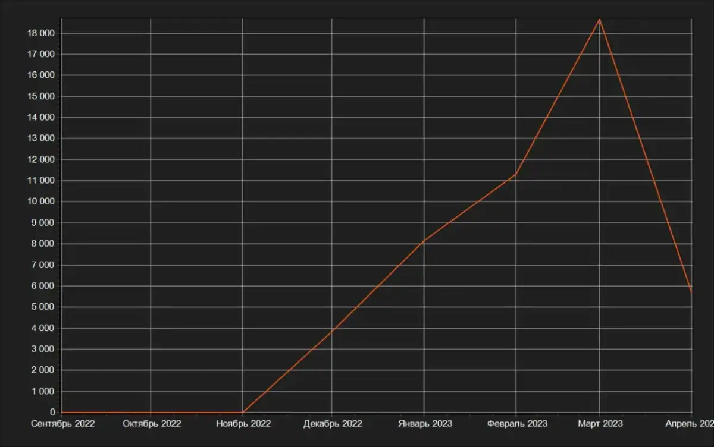Screen dimensions: 714x447
Task: Select the line point above Февраль 2023
Action: click(x=516, y=174)
